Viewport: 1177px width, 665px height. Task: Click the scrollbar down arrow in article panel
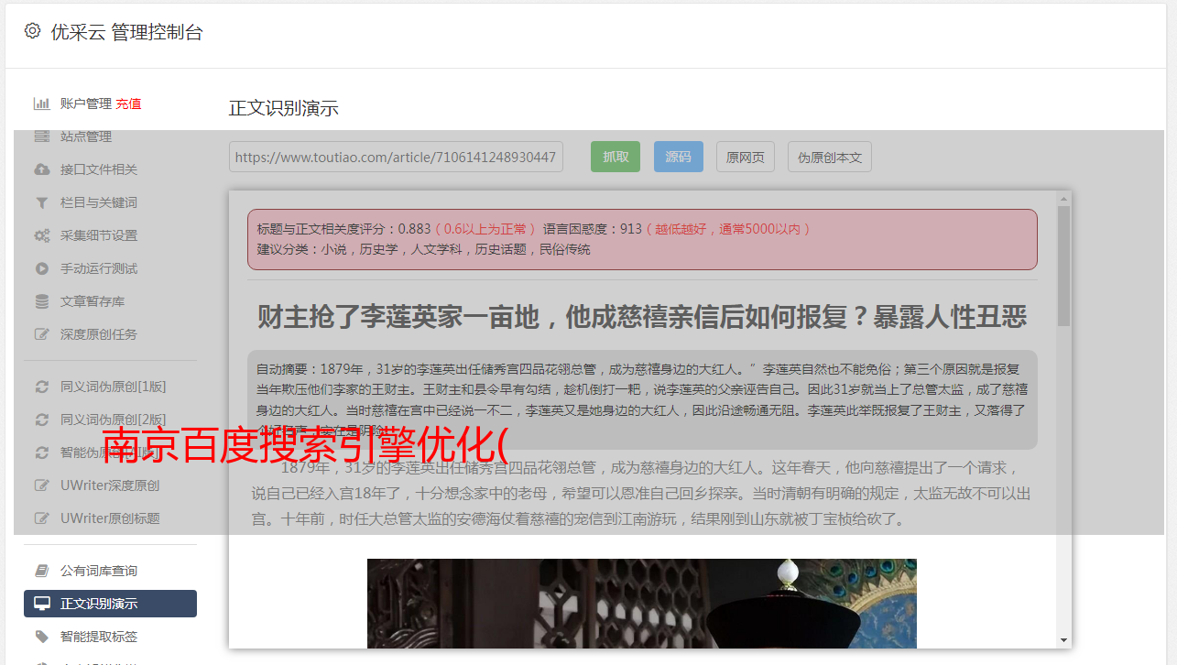tap(1063, 640)
